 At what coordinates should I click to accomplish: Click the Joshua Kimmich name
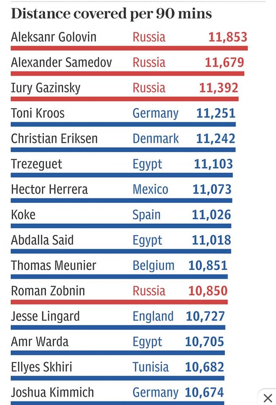point(52,392)
